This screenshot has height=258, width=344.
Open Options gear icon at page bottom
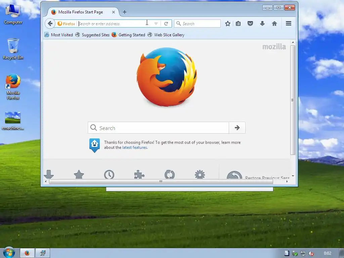click(200, 174)
